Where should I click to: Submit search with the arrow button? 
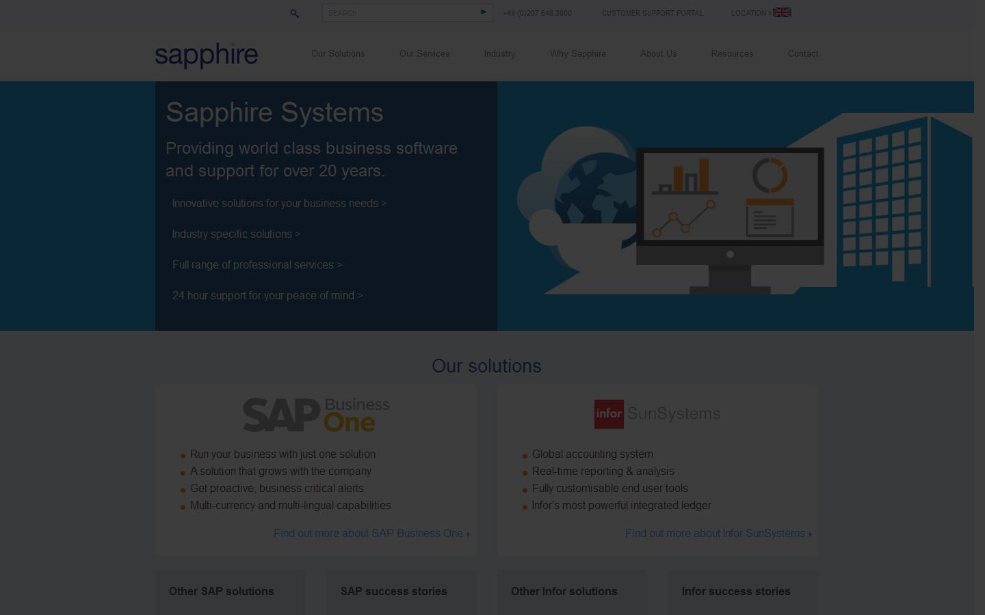pyautogui.click(x=484, y=12)
